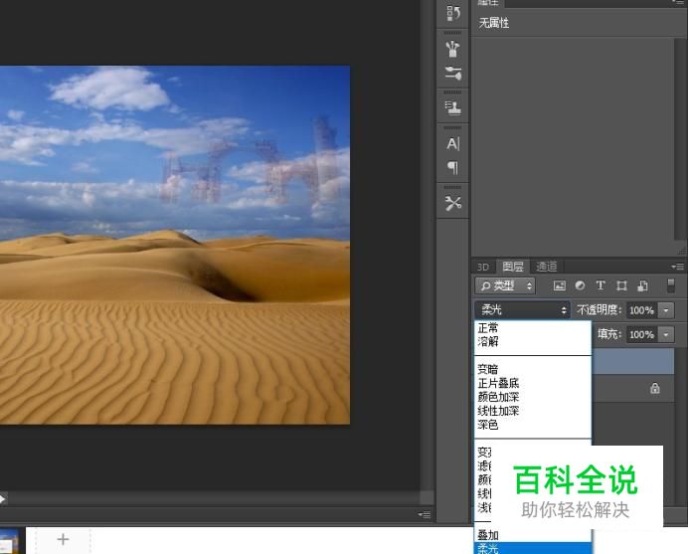Choose 变暗 blend mode from list

[x=533, y=369]
